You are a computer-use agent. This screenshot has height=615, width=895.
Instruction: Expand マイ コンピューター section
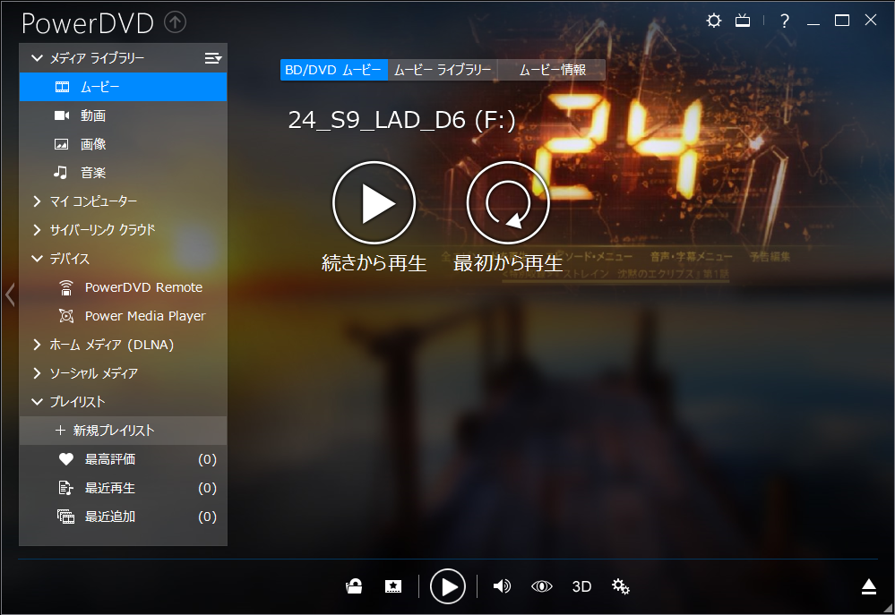(37, 201)
